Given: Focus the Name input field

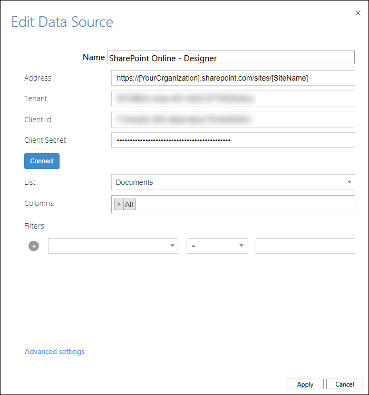Looking at the screenshot, I should coord(231,58).
